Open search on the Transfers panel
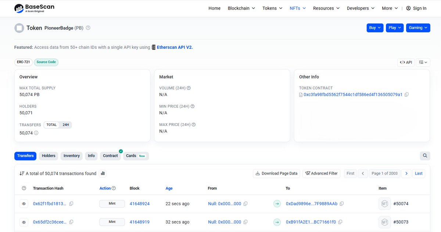Screen dimensions: 441x232 coord(425,156)
